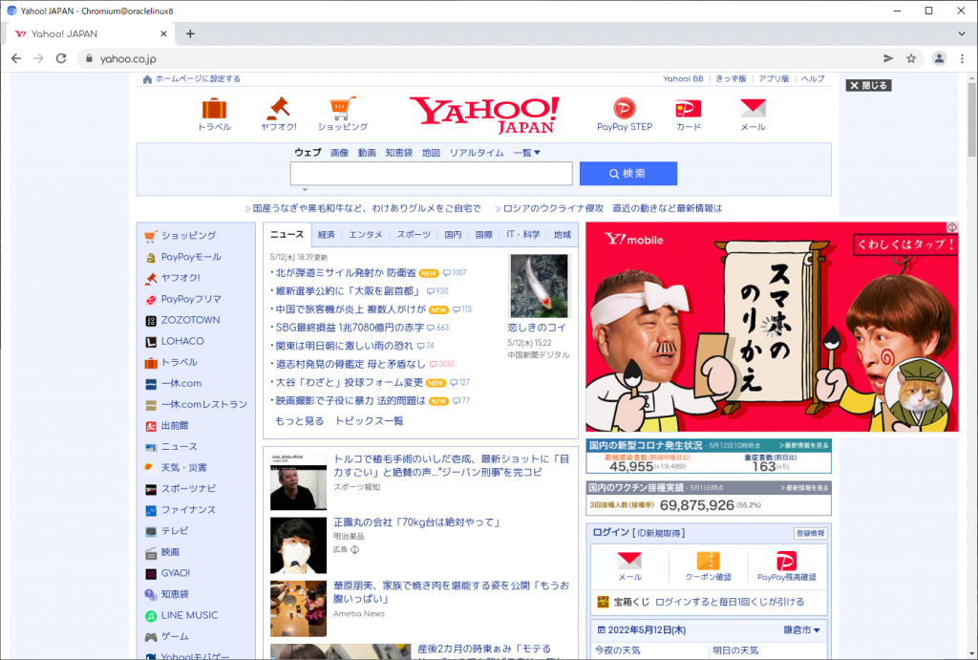
Task: Switch to the エンタメ news tab
Action: pyautogui.click(x=366, y=235)
